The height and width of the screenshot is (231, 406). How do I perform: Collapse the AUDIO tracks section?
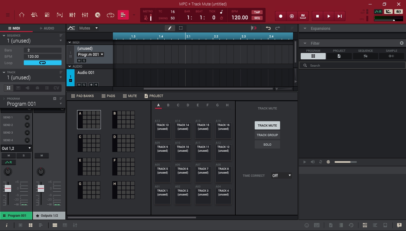pos(70,66)
